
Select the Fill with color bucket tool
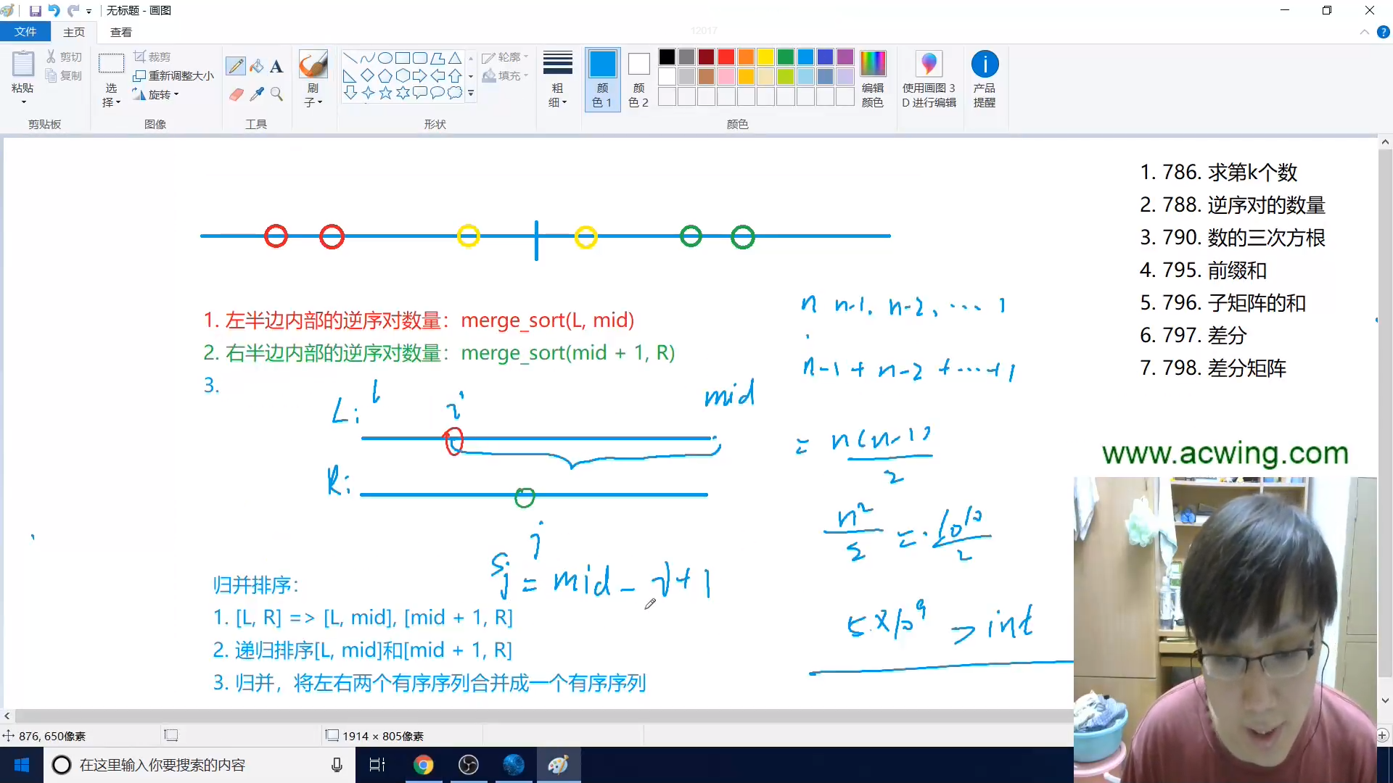256,66
